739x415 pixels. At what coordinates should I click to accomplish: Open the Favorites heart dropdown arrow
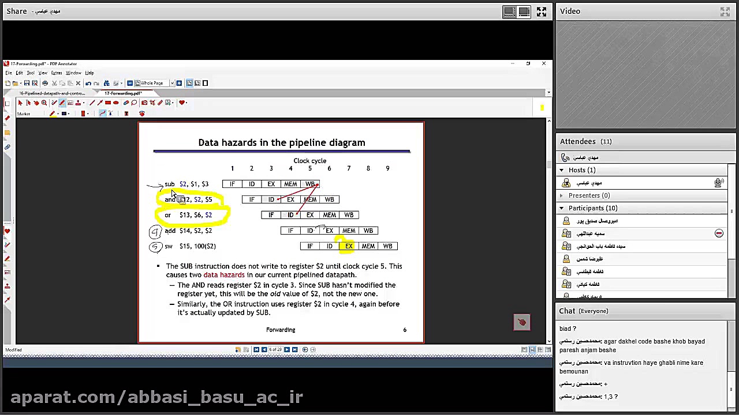click(x=188, y=103)
